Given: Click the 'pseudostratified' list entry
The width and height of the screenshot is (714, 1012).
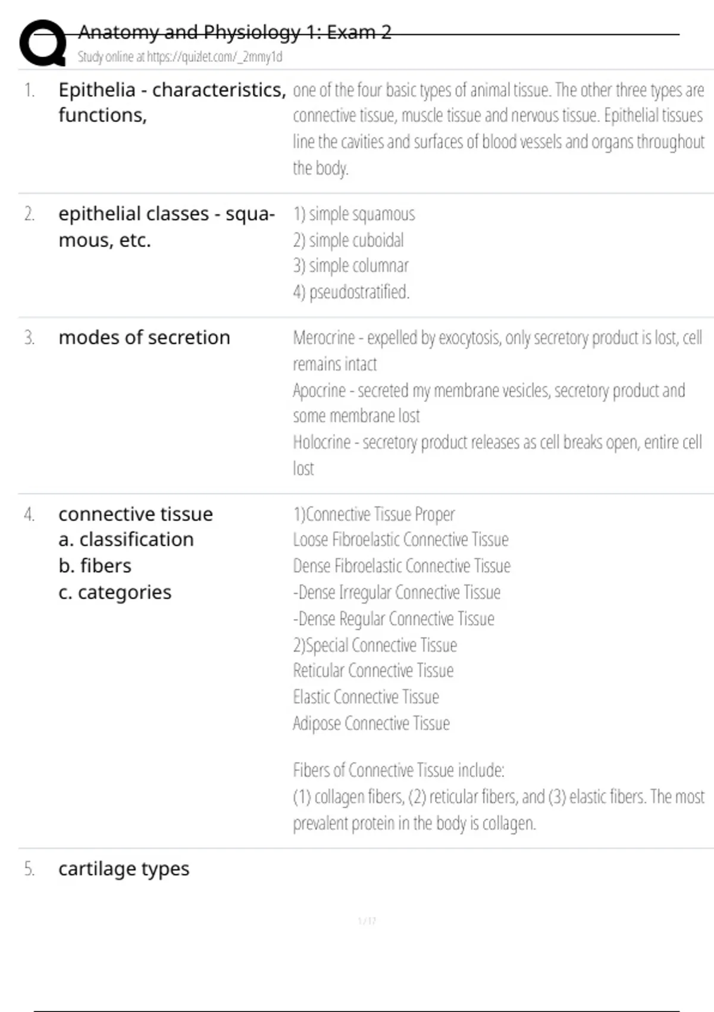Looking at the screenshot, I should coord(351,292).
